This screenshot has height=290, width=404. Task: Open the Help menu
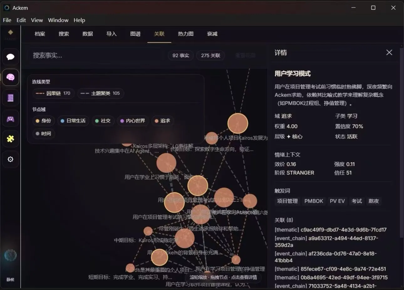click(79, 20)
